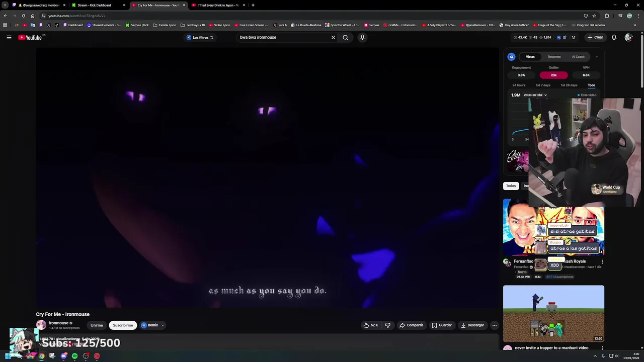Open Discord from the taskbar

tap(63, 356)
